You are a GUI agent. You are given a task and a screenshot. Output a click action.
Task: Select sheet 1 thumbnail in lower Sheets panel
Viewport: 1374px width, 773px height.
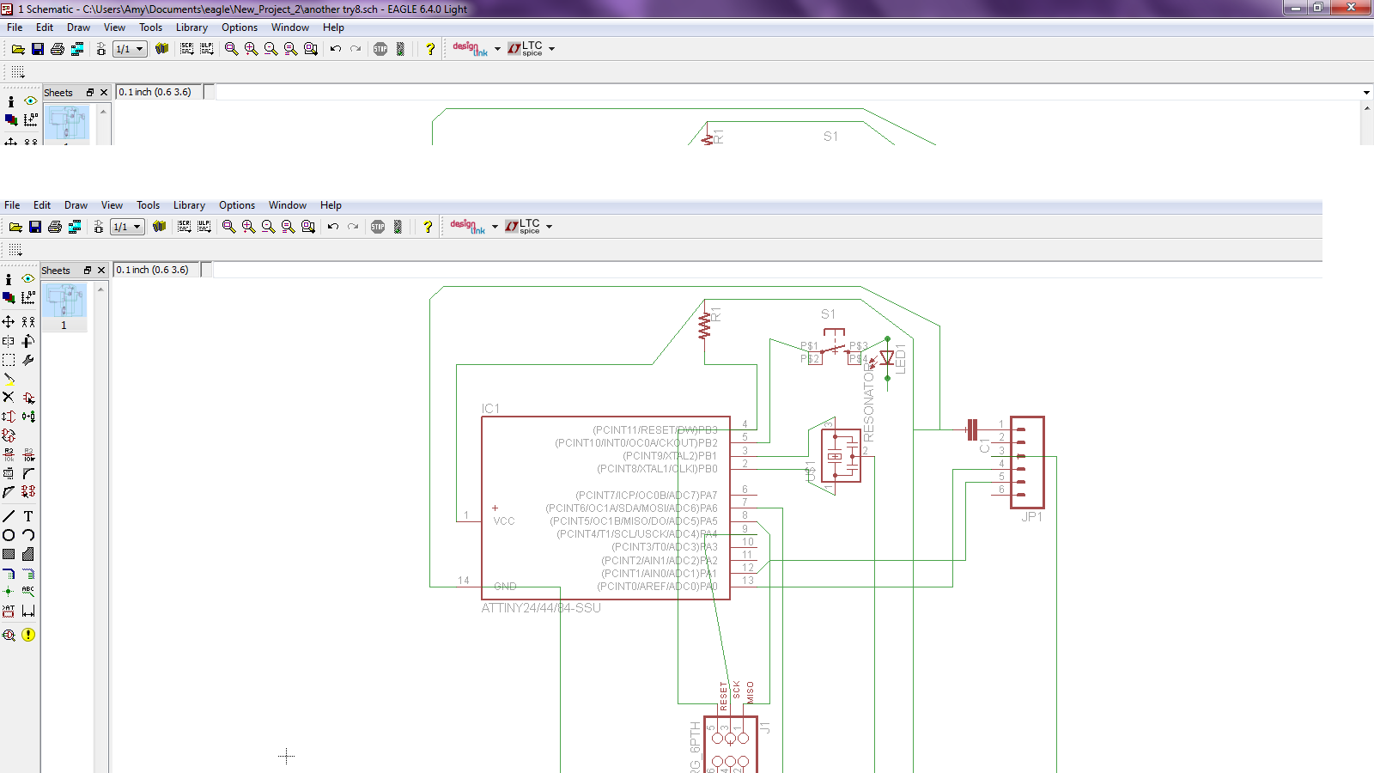64,307
